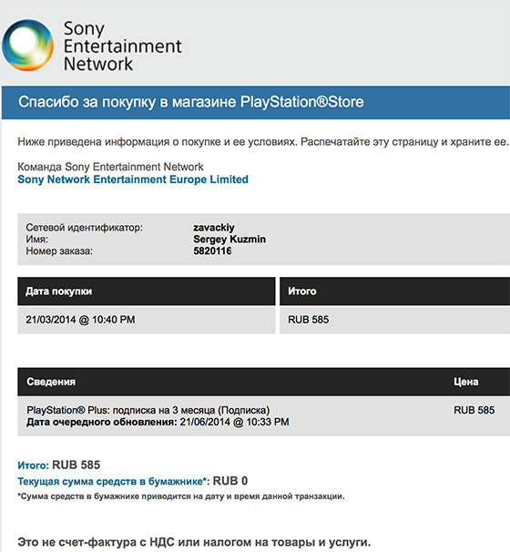Click the '*Сумма средств в бумажнике приводится' footnote
Screen dimensions: 510x552
[x=181, y=496]
